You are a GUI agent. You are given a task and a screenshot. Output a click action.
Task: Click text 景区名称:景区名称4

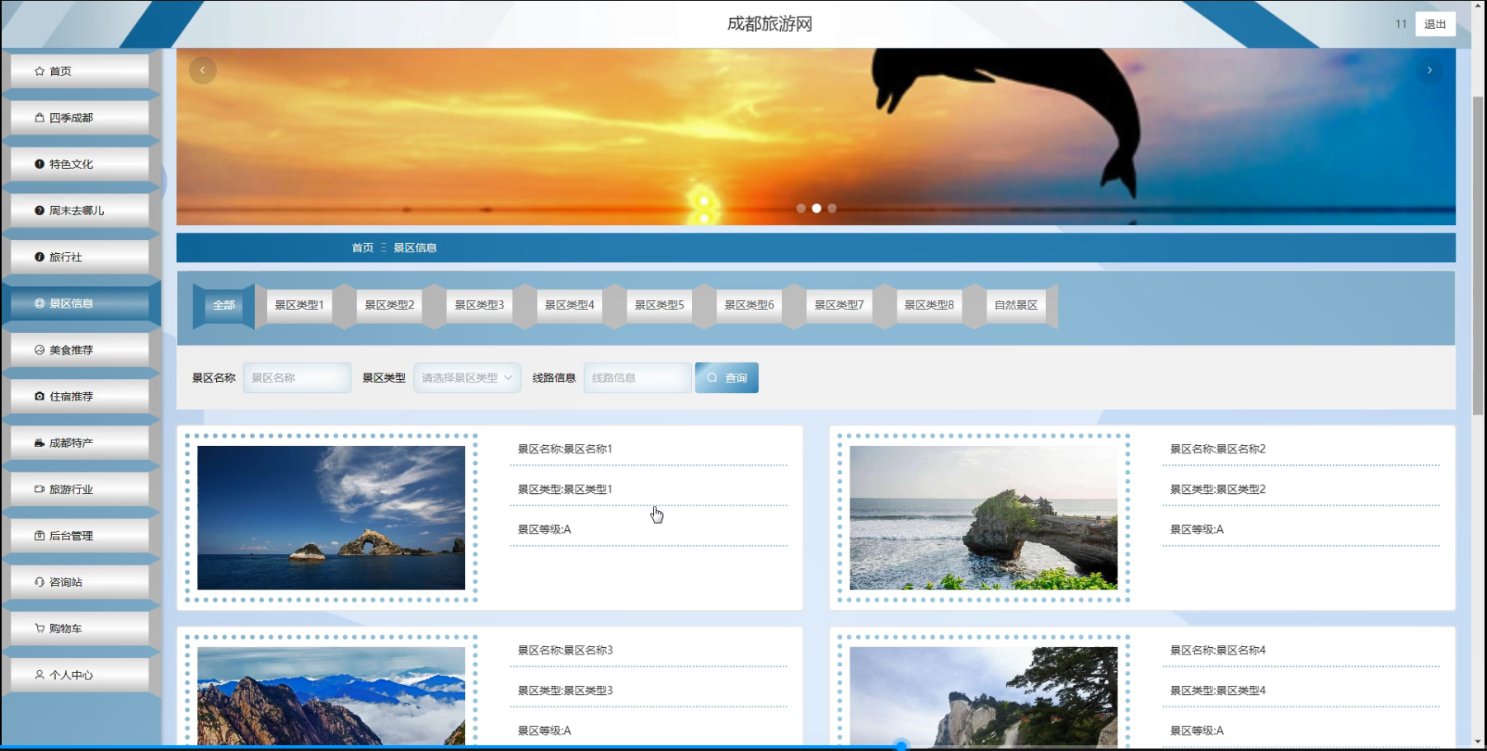[x=1217, y=650]
